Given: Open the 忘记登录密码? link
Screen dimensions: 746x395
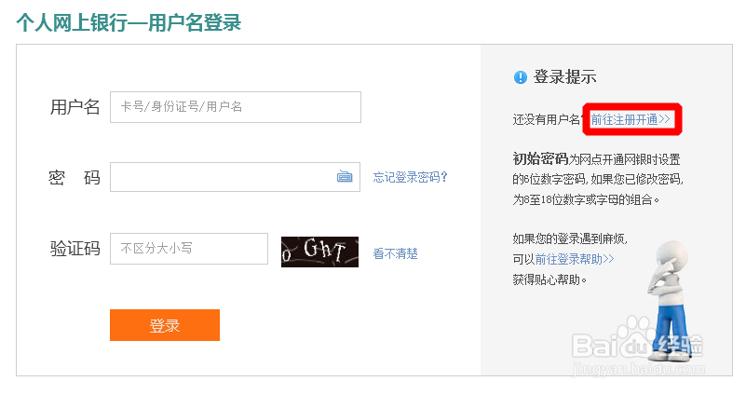Looking at the screenshot, I should [410, 177].
